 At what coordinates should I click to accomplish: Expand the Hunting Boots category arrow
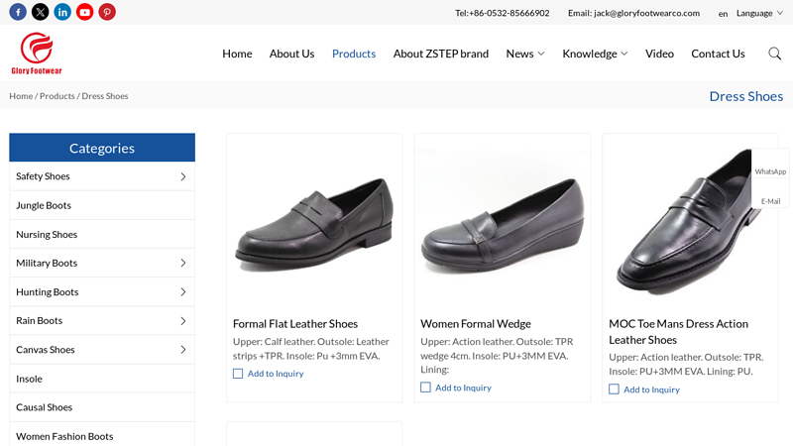[x=183, y=292]
